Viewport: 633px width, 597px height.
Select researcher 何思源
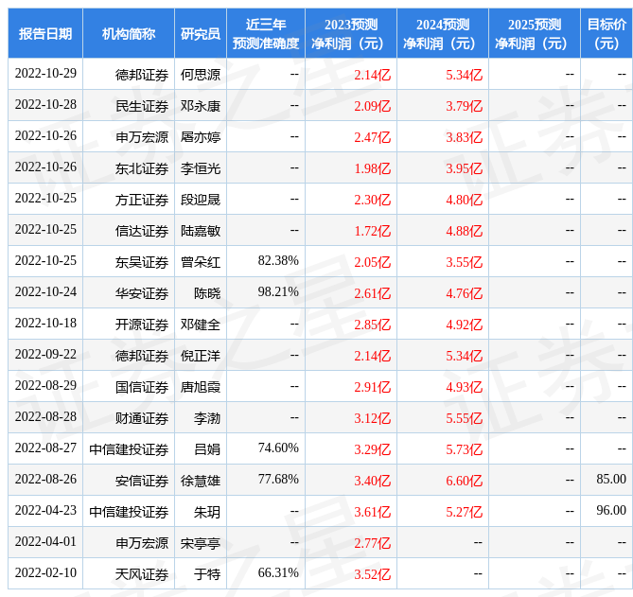201,75
